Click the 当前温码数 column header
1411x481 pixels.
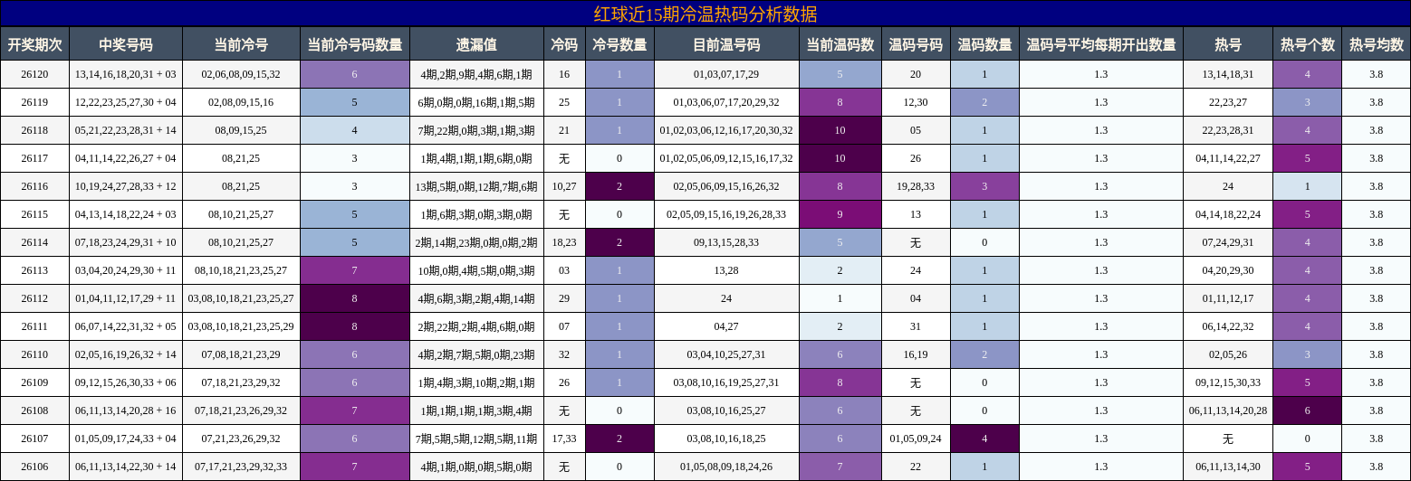pos(840,43)
